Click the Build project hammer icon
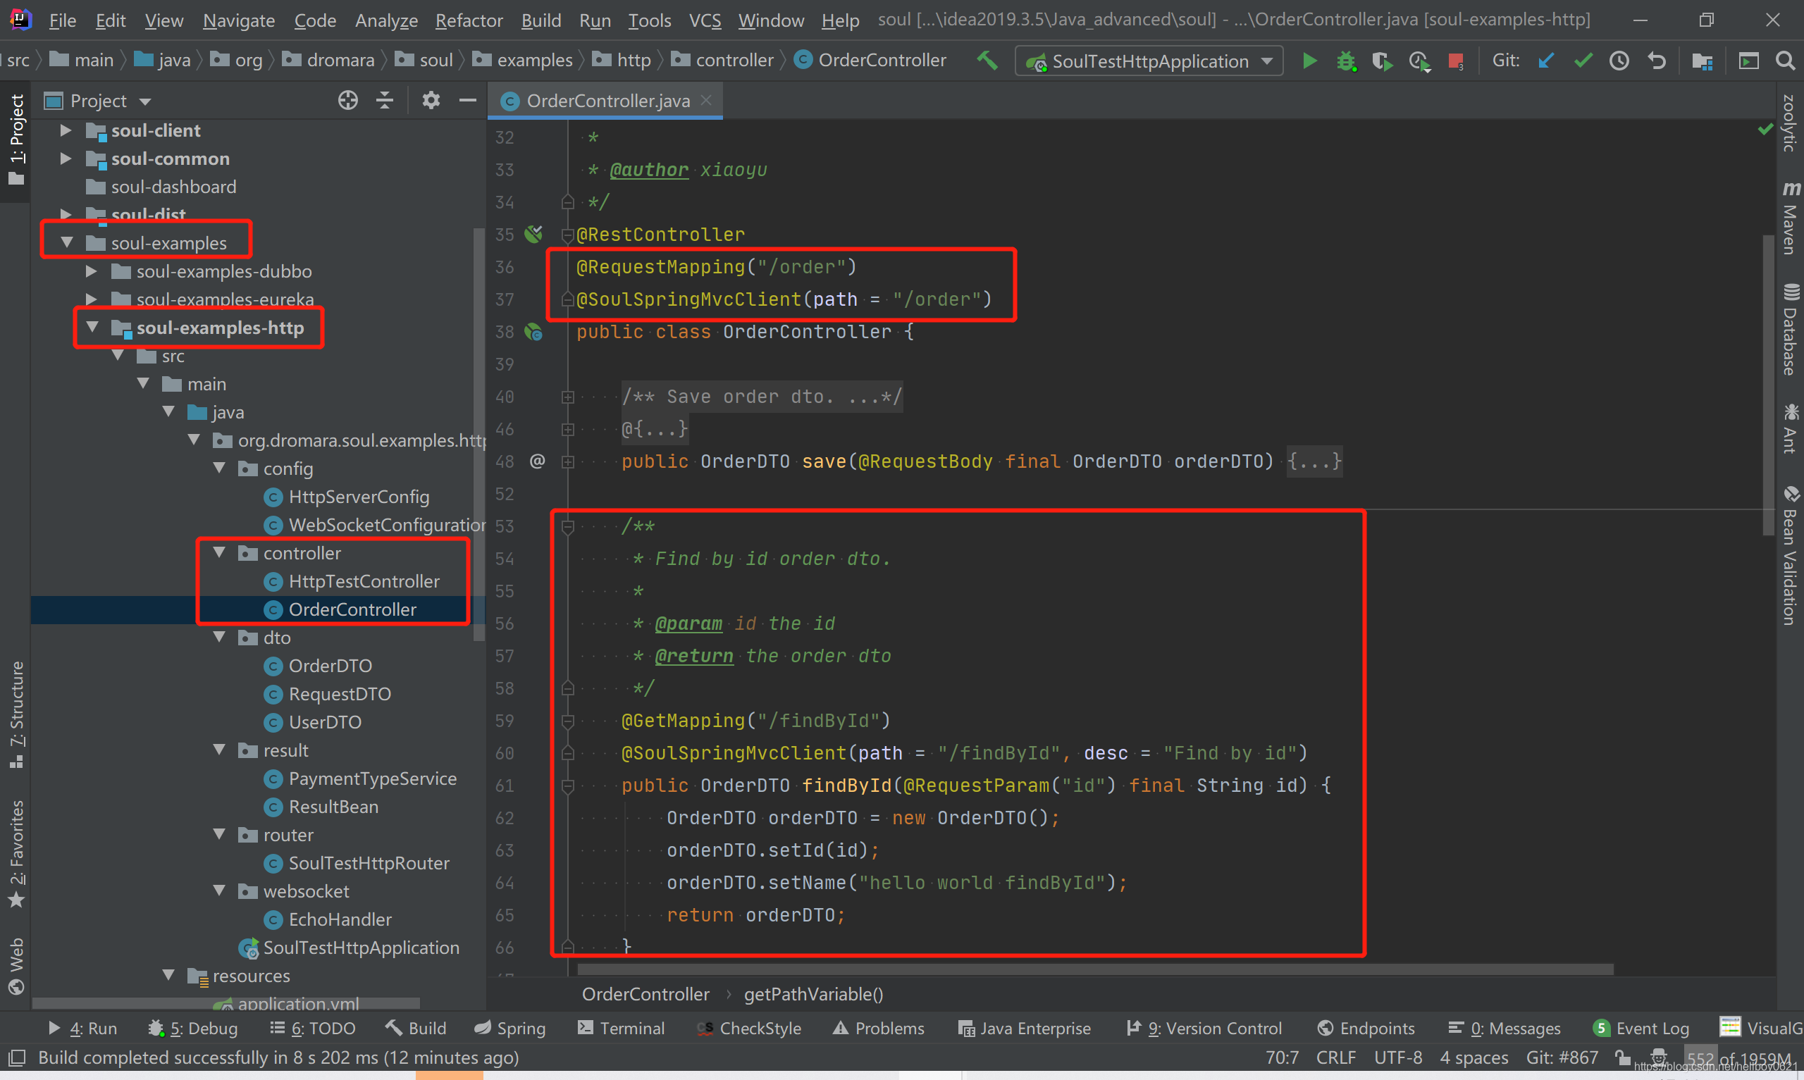 pos(987,61)
